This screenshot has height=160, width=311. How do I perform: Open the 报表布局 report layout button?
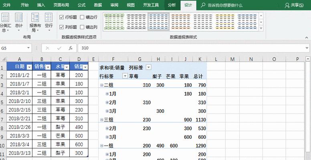click(35, 22)
